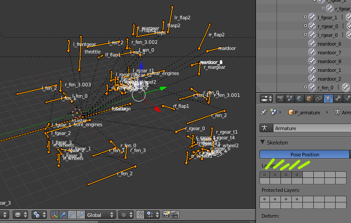Click the bone icon beside reardoor_7
The width and height of the screenshot is (351, 223).
click(312, 52)
